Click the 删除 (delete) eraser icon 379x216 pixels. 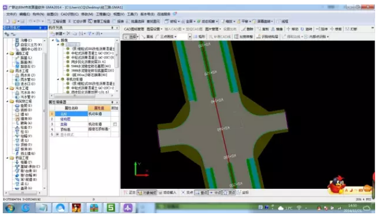tap(244, 29)
